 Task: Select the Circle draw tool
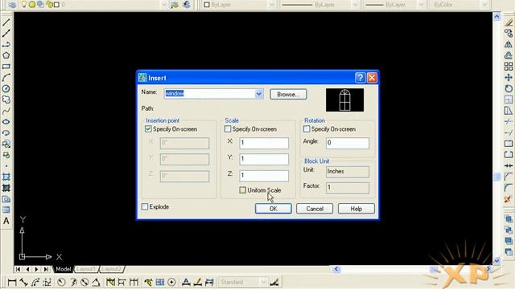pyautogui.click(x=6, y=88)
